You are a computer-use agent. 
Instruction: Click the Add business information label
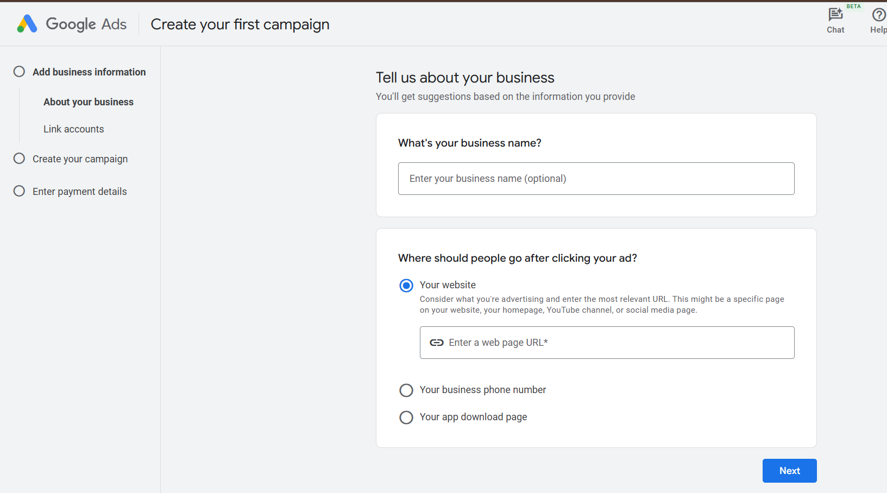(89, 72)
